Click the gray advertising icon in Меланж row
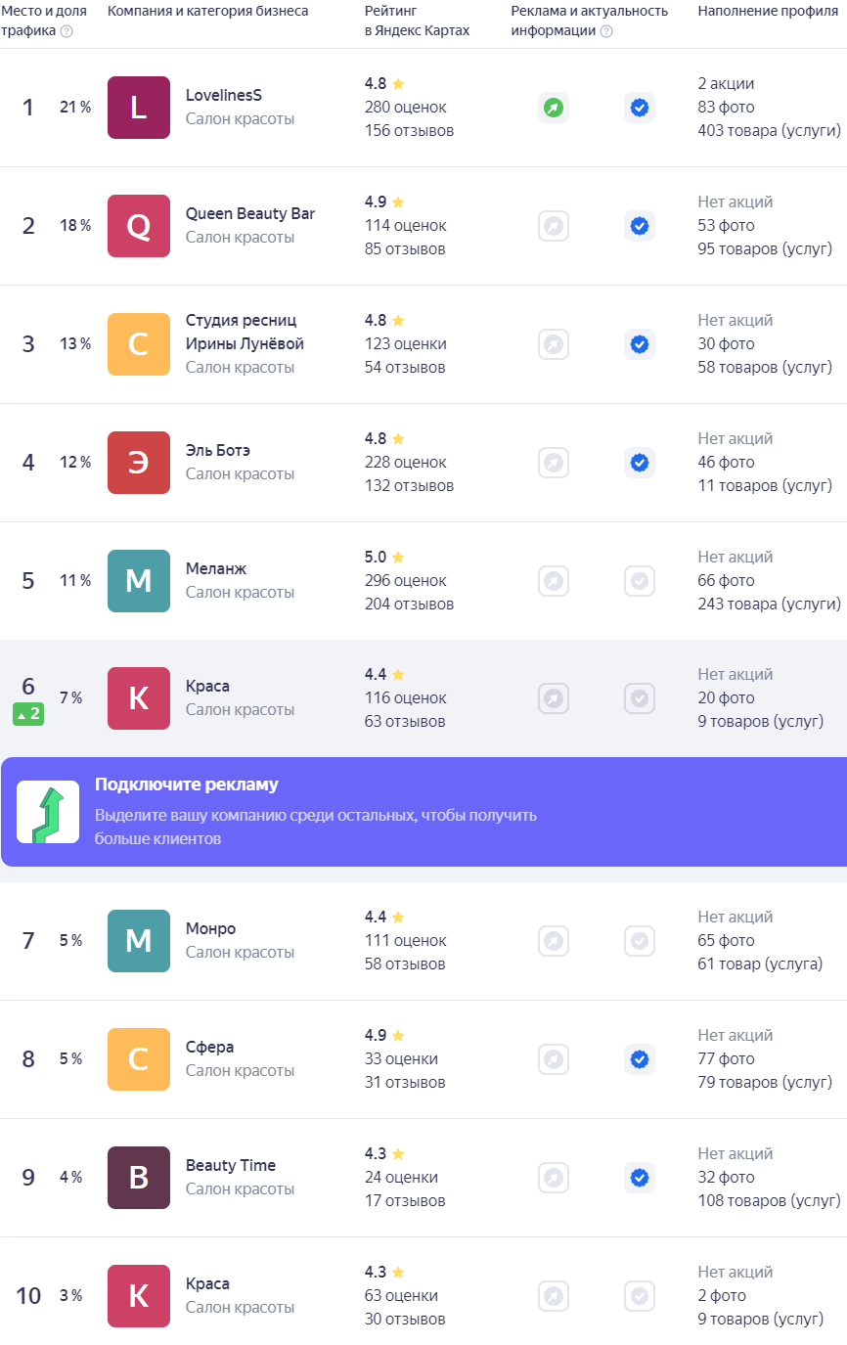Viewport: 847px width, 1345px height. 554,581
